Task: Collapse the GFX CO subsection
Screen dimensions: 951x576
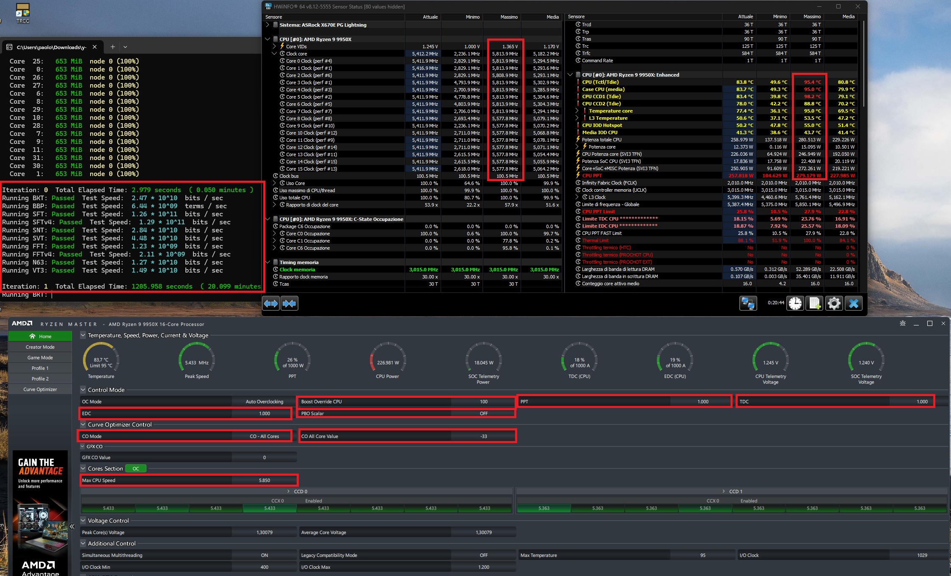Action: [x=83, y=446]
